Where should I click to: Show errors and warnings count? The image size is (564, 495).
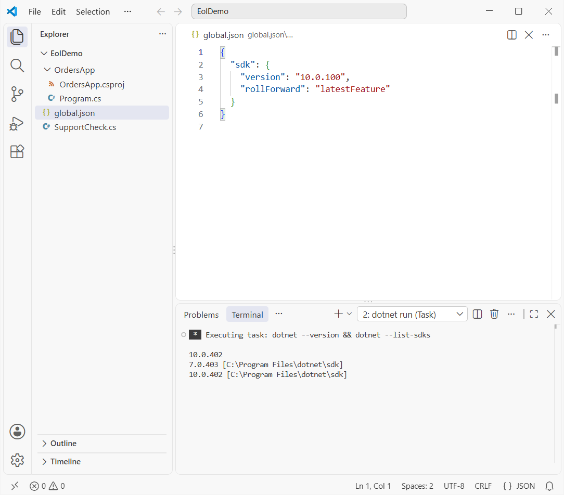pos(47,486)
